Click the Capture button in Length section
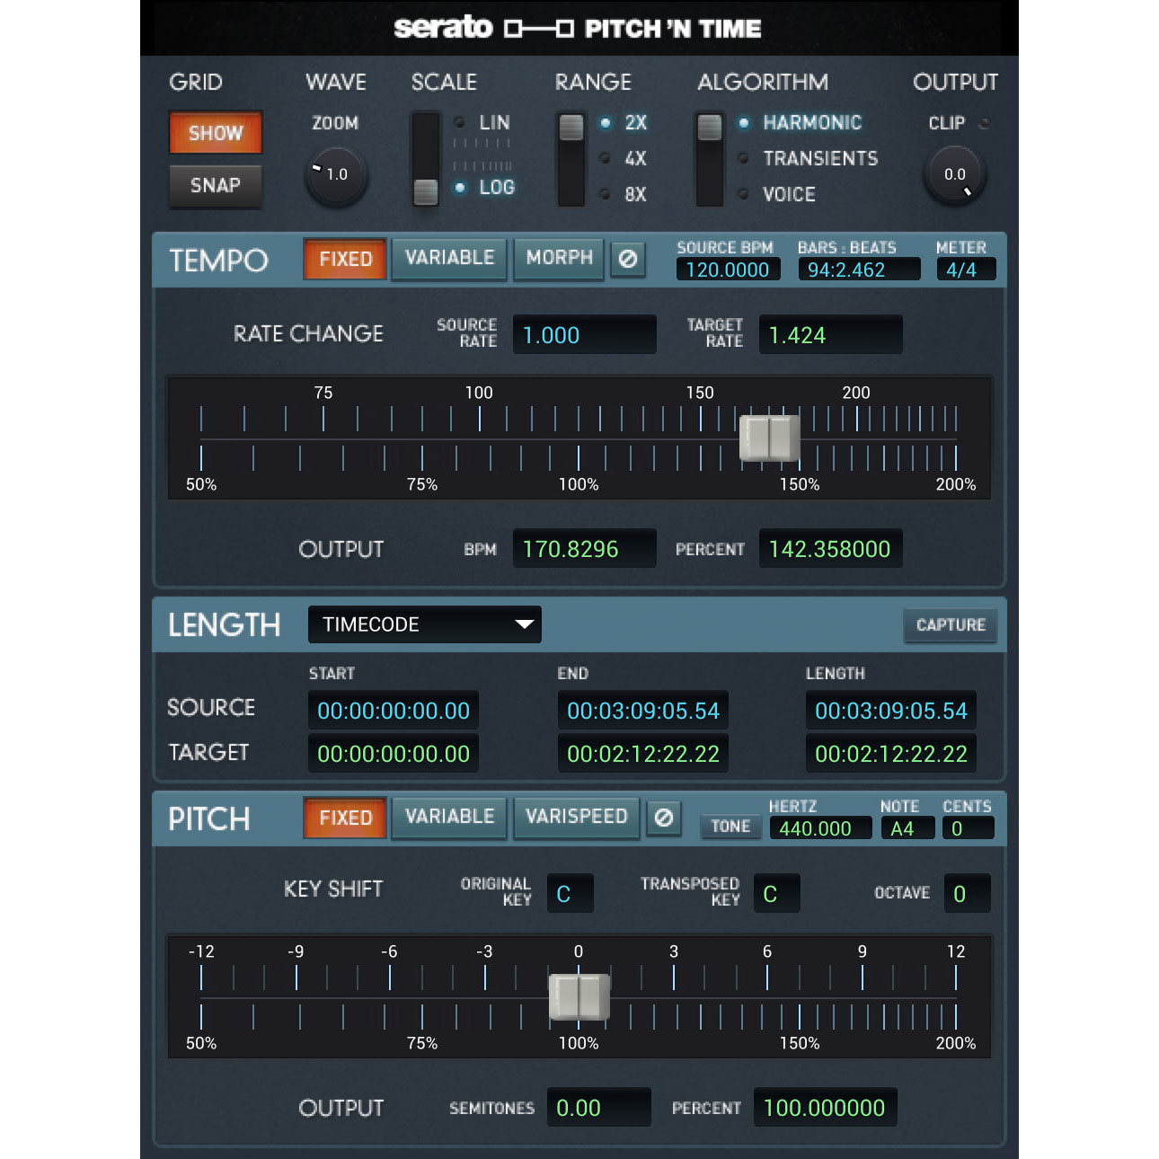Viewport: 1159px width, 1159px height. (x=950, y=625)
